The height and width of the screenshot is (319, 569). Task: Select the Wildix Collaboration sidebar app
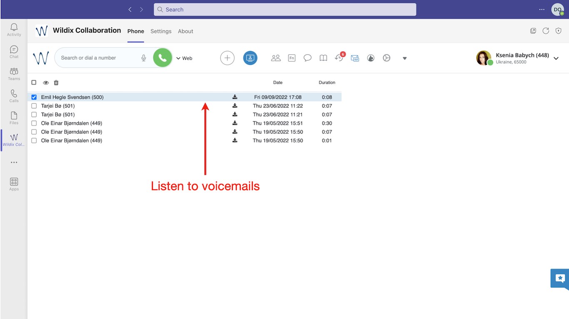14,140
